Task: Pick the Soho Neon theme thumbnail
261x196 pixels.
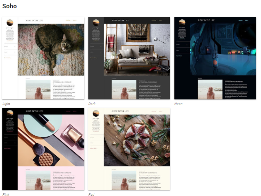Action: coord(215,58)
